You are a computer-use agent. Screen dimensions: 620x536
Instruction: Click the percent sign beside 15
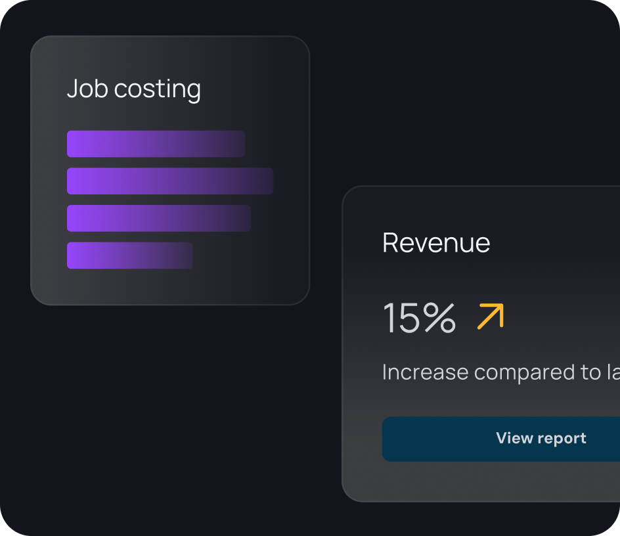[439, 318]
